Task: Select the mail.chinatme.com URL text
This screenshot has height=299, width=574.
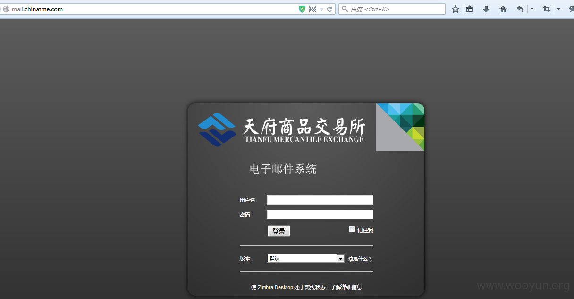Action: [x=37, y=9]
